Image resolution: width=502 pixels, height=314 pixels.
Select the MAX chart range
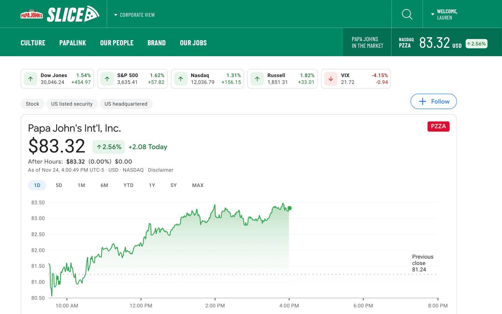198,185
